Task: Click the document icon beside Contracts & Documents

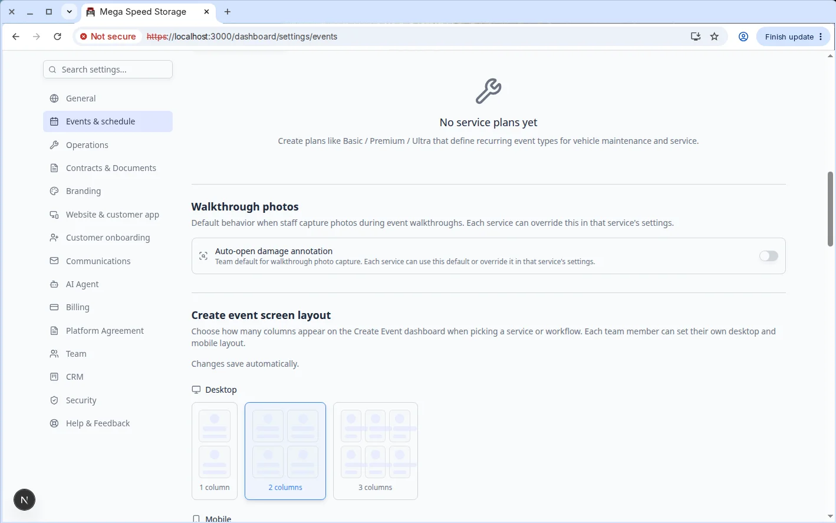Action: coord(54,168)
